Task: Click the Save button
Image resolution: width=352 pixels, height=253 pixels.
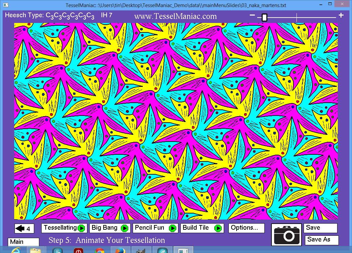Action: tap(320, 228)
